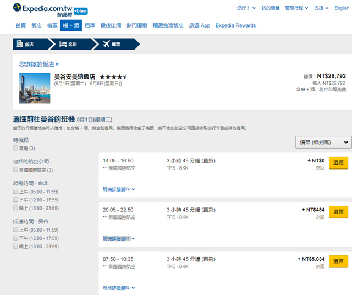Screen dimensions: 352x295
Task: Check departure 下午 (12:00 - 17:59) for 台北
Action: pos(15,200)
